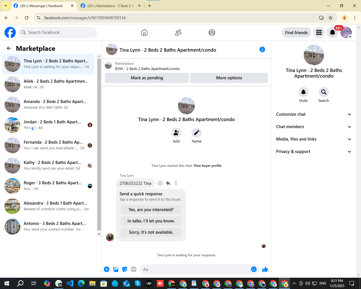Choose a sticker in composer
Viewport: 361px width, 289px height.
pyautogui.click(x=125, y=269)
